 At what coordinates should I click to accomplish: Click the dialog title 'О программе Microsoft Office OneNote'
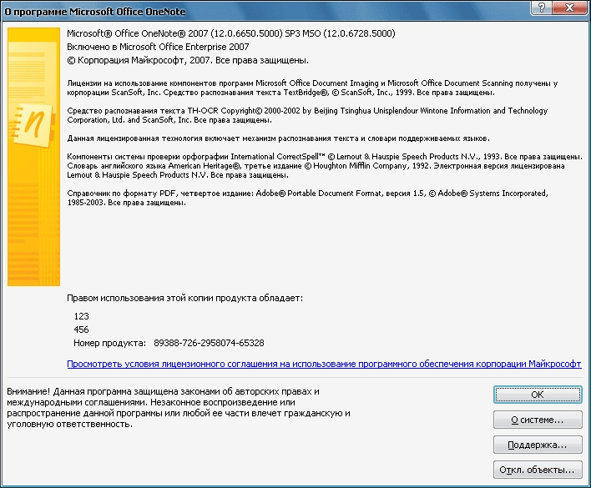tap(95, 12)
